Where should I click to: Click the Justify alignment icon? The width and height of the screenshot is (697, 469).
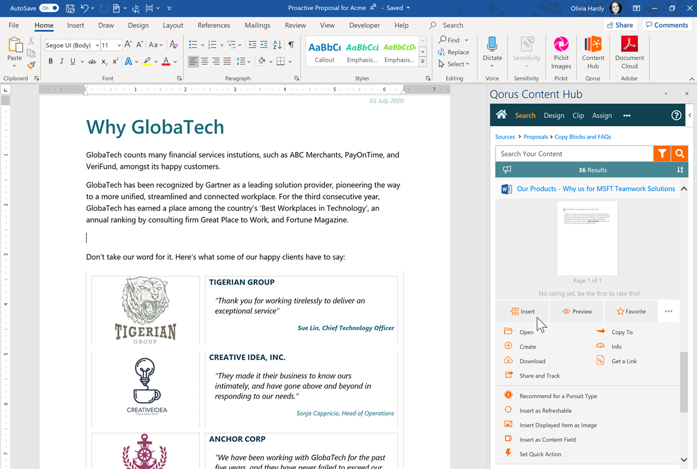click(227, 62)
